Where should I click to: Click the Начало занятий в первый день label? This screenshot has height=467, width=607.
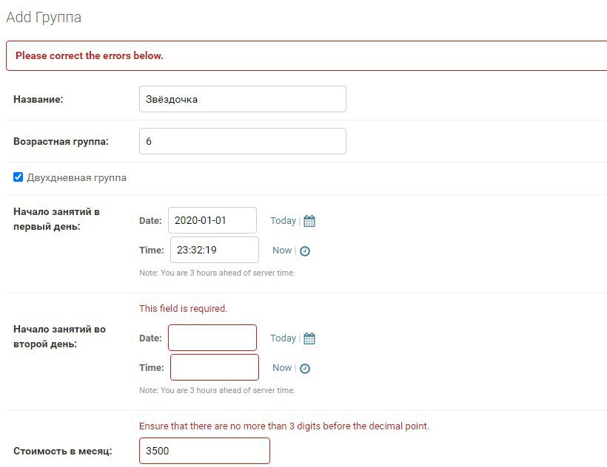(x=56, y=219)
